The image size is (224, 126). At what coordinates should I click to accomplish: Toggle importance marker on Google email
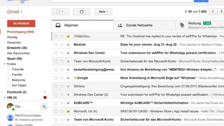(x=68, y=78)
